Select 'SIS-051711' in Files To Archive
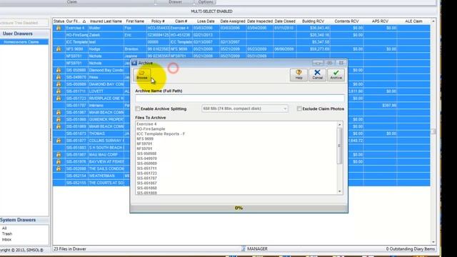The height and width of the screenshot is (257, 457). click(146, 168)
